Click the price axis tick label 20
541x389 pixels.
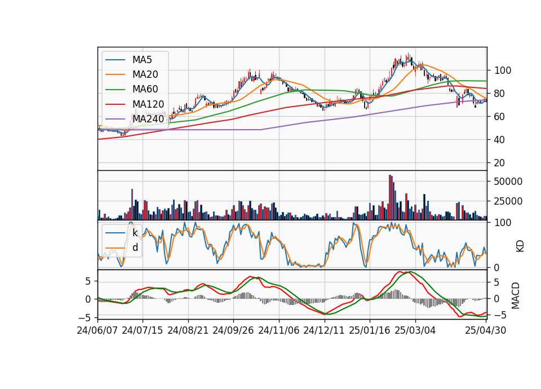(499, 163)
